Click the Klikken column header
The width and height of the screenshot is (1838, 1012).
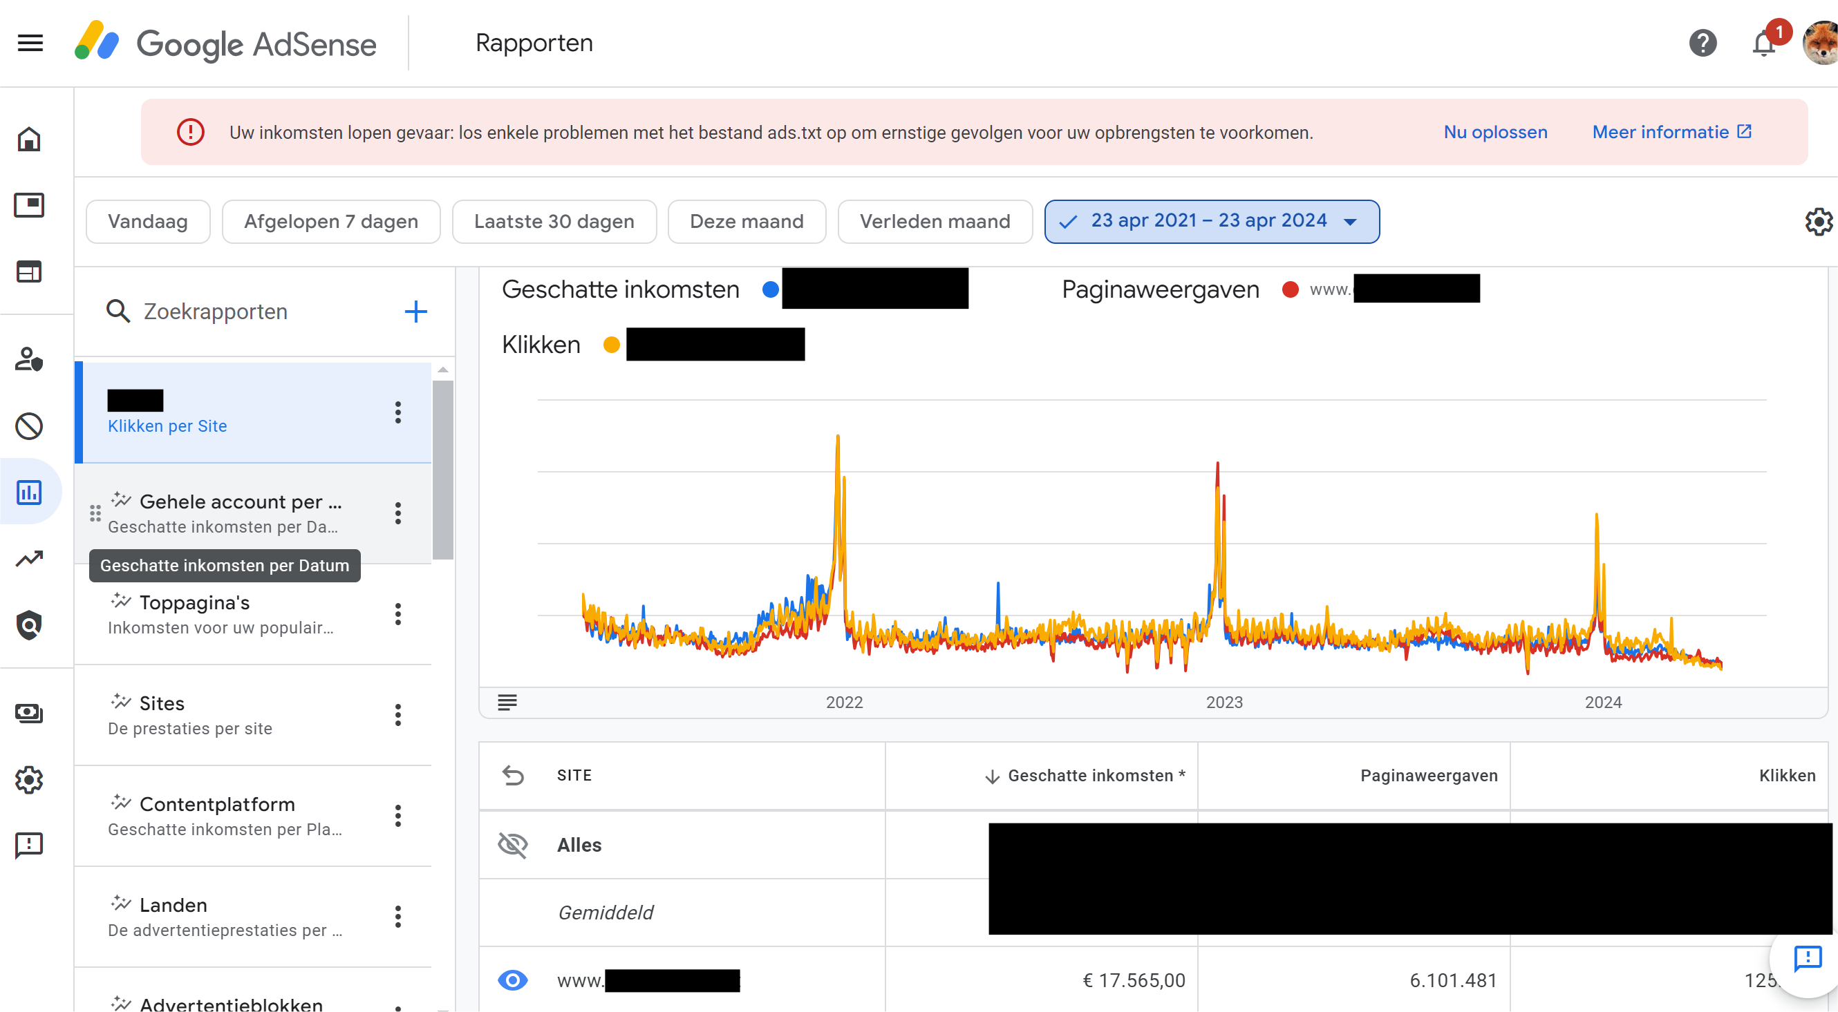tap(1787, 775)
